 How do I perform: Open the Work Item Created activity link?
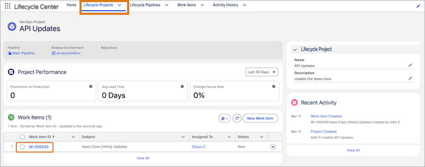click(x=326, y=116)
